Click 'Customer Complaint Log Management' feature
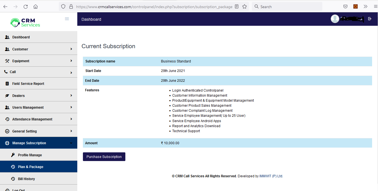 pyautogui.click(x=202, y=111)
